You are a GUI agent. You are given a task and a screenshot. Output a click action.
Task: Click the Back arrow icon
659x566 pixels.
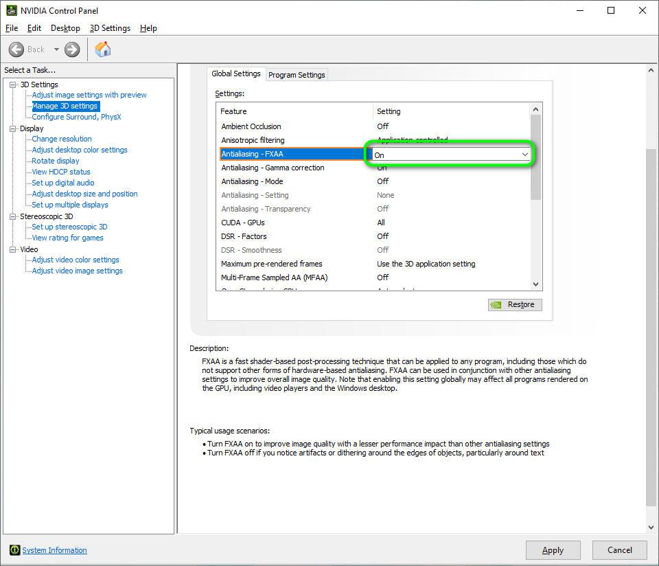pos(16,49)
